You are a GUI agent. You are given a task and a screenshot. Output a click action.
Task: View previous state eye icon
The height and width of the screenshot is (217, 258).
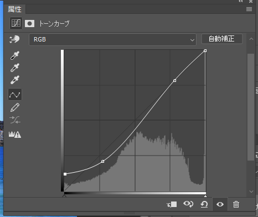[x=188, y=204]
